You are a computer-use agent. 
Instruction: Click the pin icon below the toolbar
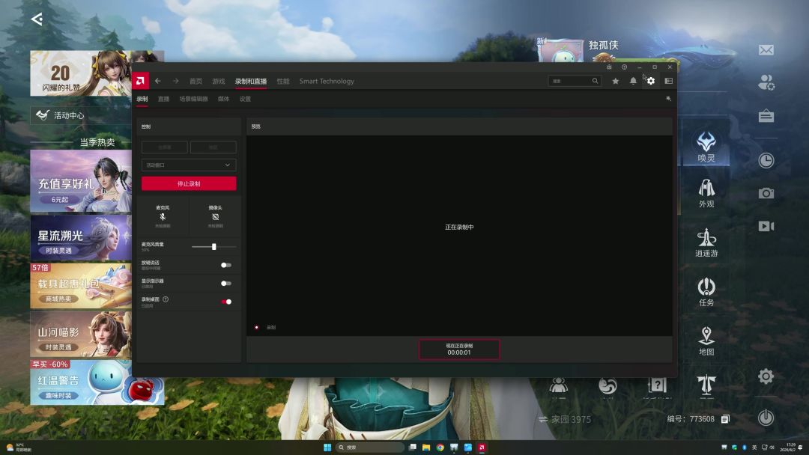(669, 99)
